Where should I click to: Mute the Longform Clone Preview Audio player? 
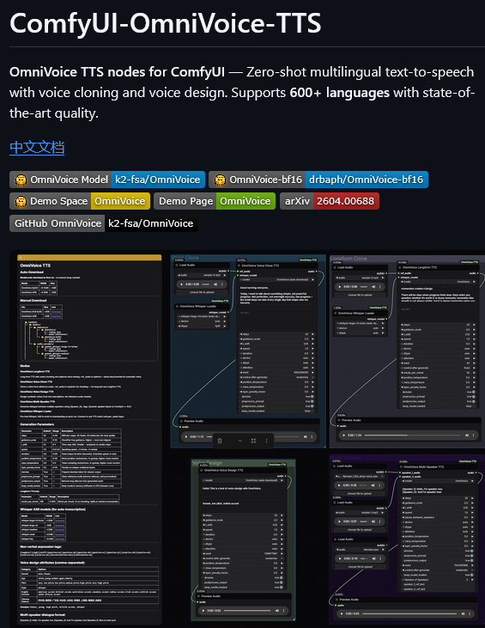tap(467, 435)
